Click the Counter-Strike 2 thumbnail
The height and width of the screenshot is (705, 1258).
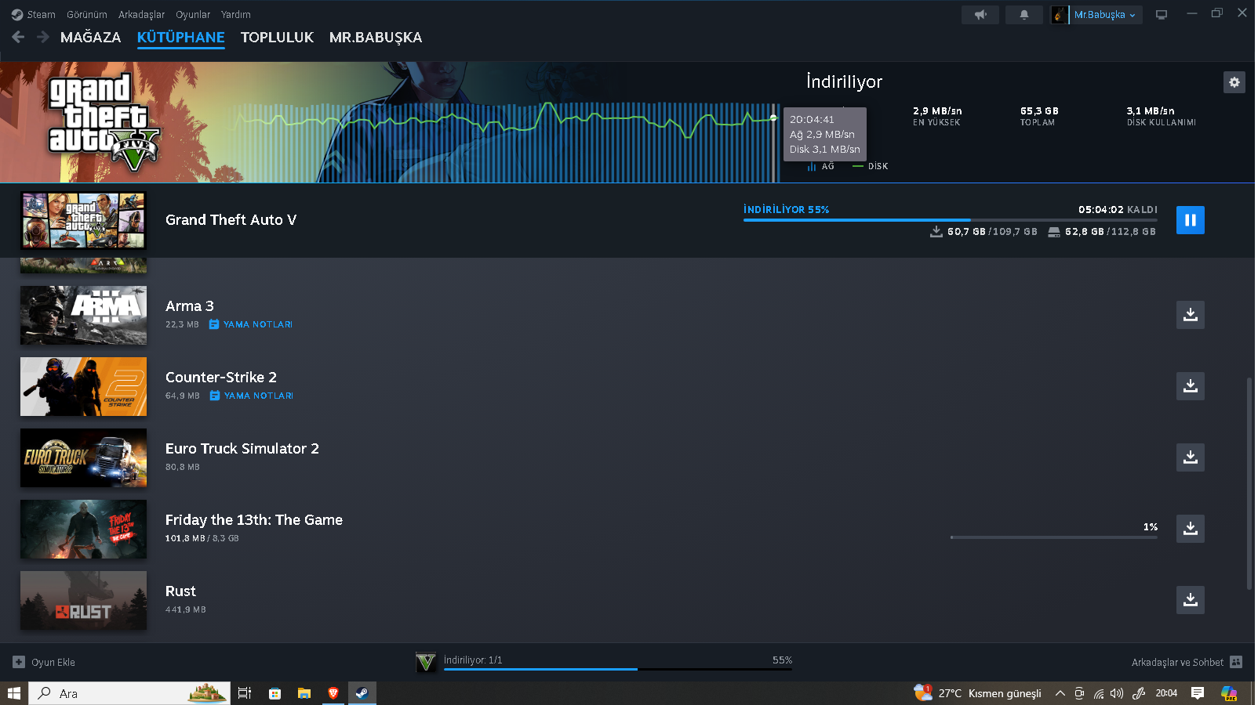(83, 386)
